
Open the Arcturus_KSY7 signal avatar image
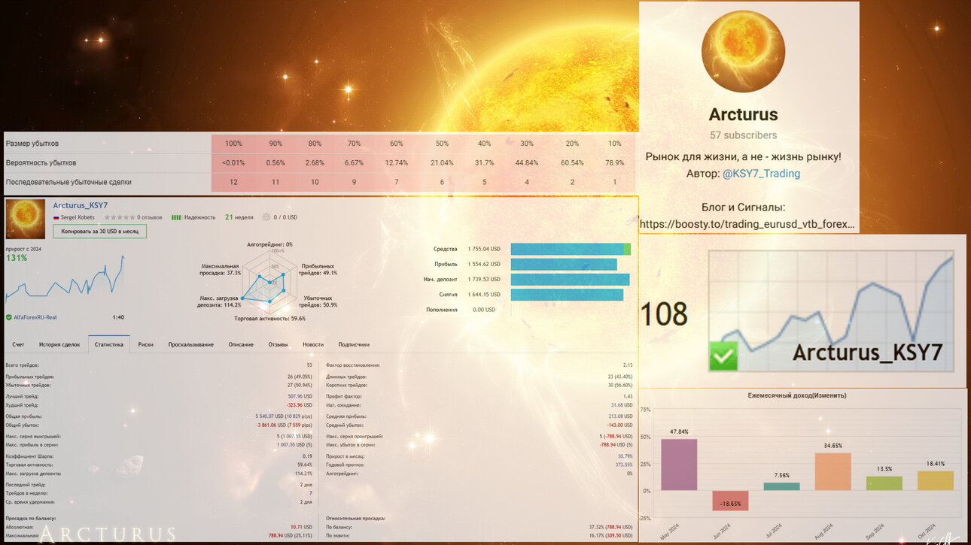(26, 220)
